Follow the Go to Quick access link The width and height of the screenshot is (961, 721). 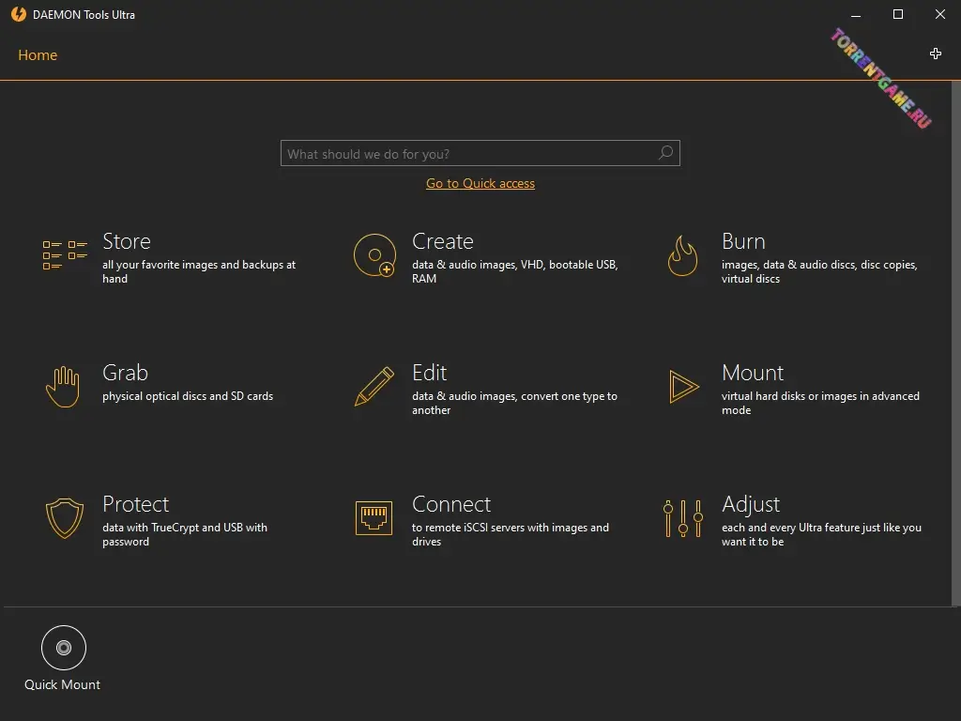coord(480,183)
